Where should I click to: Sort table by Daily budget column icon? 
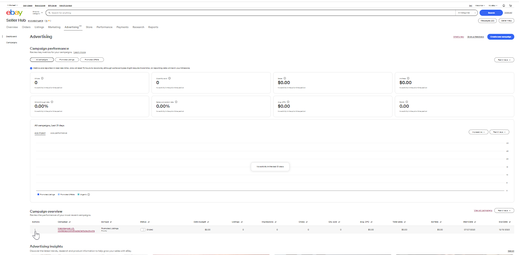(208, 222)
